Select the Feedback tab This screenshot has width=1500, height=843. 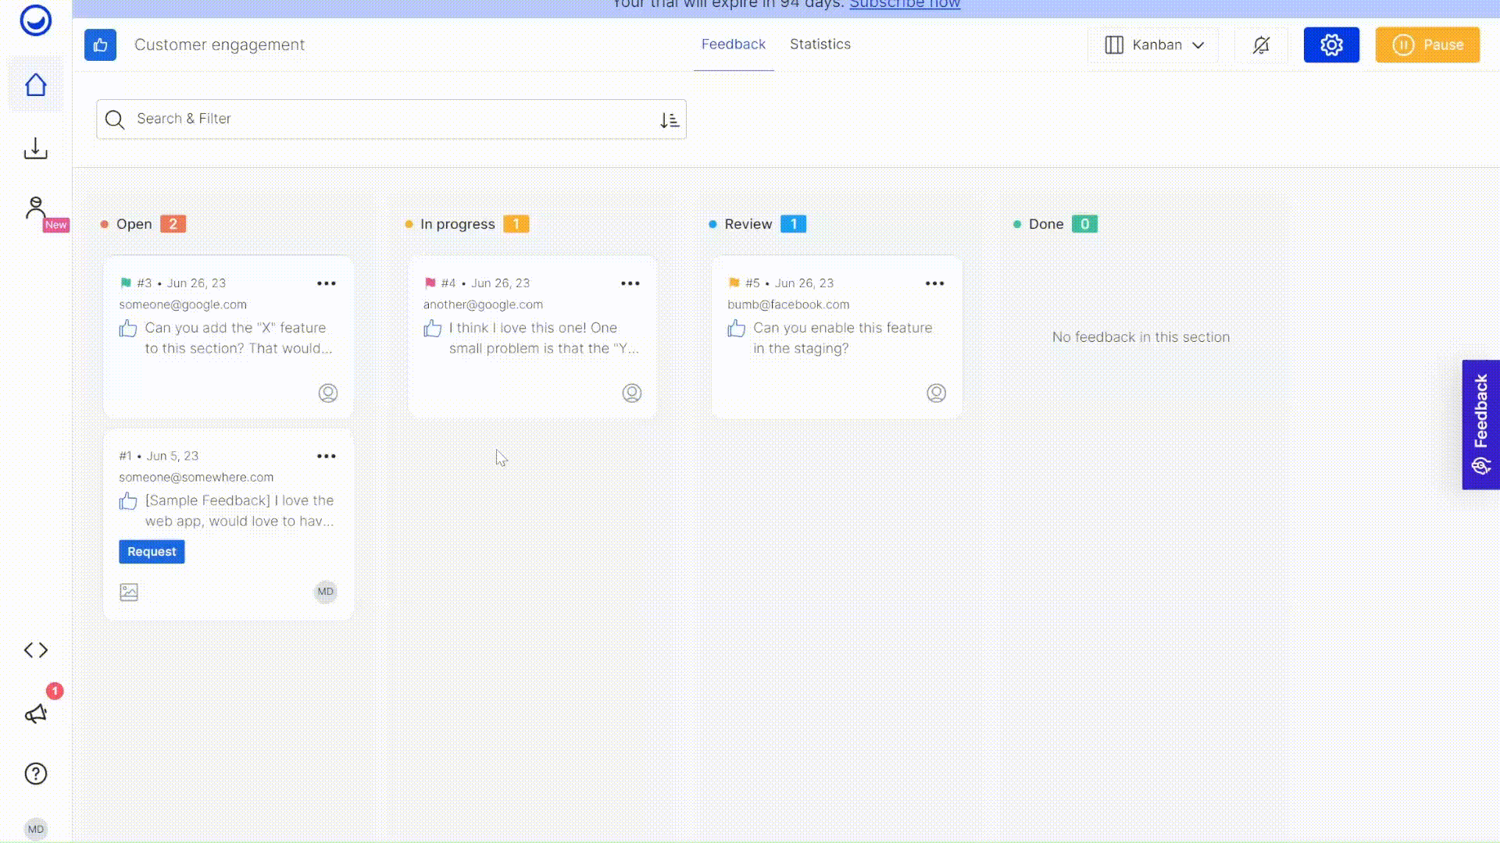tap(733, 44)
